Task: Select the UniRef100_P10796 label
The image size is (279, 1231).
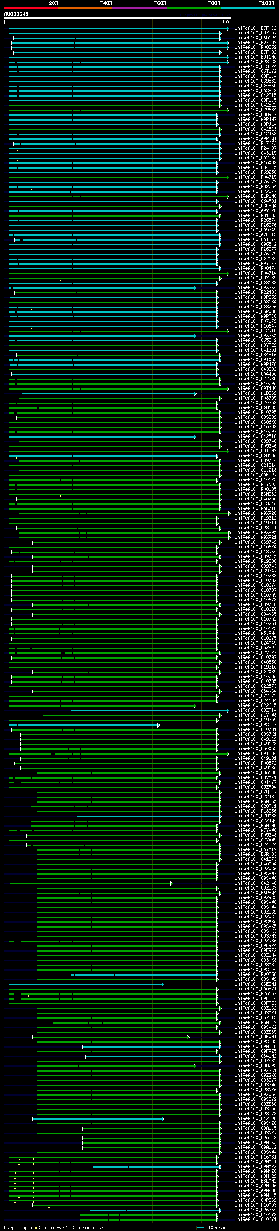Action: (255, 384)
